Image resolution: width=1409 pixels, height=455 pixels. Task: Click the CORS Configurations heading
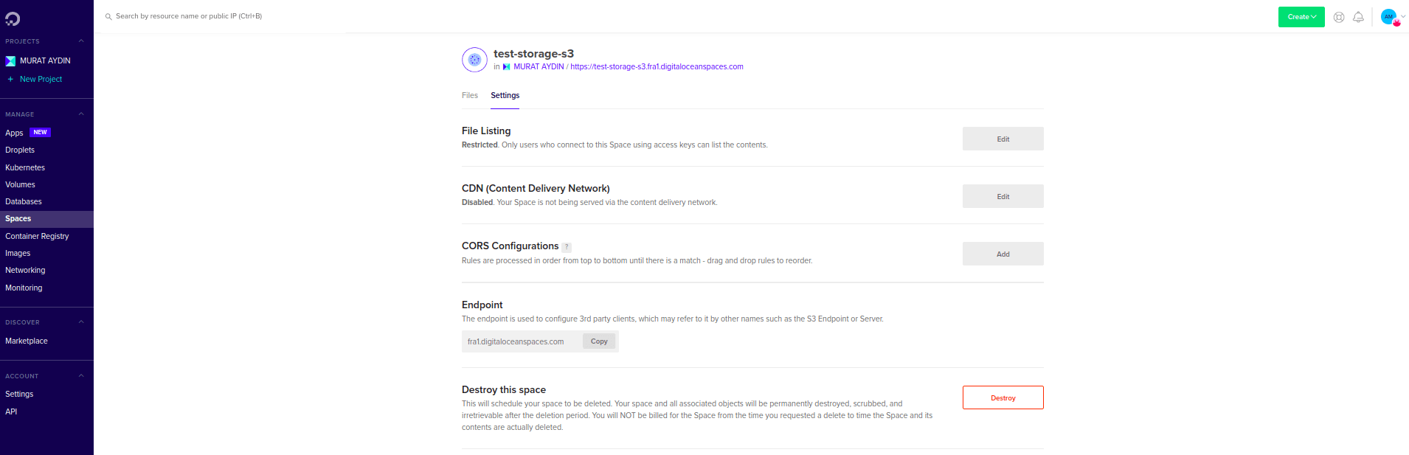point(510,246)
